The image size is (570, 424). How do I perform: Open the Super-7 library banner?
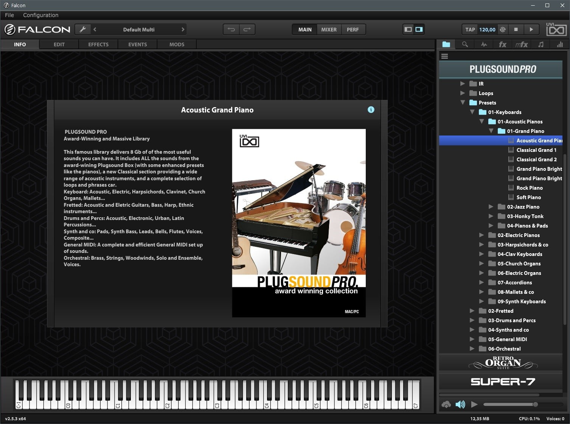tap(501, 382)
